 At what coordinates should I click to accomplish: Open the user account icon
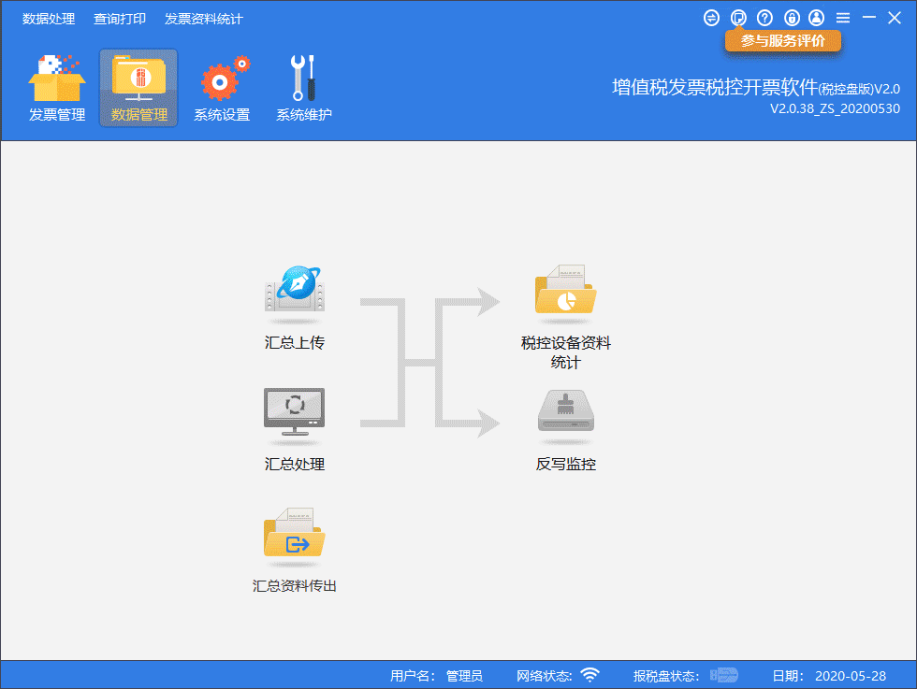[817, 16]
